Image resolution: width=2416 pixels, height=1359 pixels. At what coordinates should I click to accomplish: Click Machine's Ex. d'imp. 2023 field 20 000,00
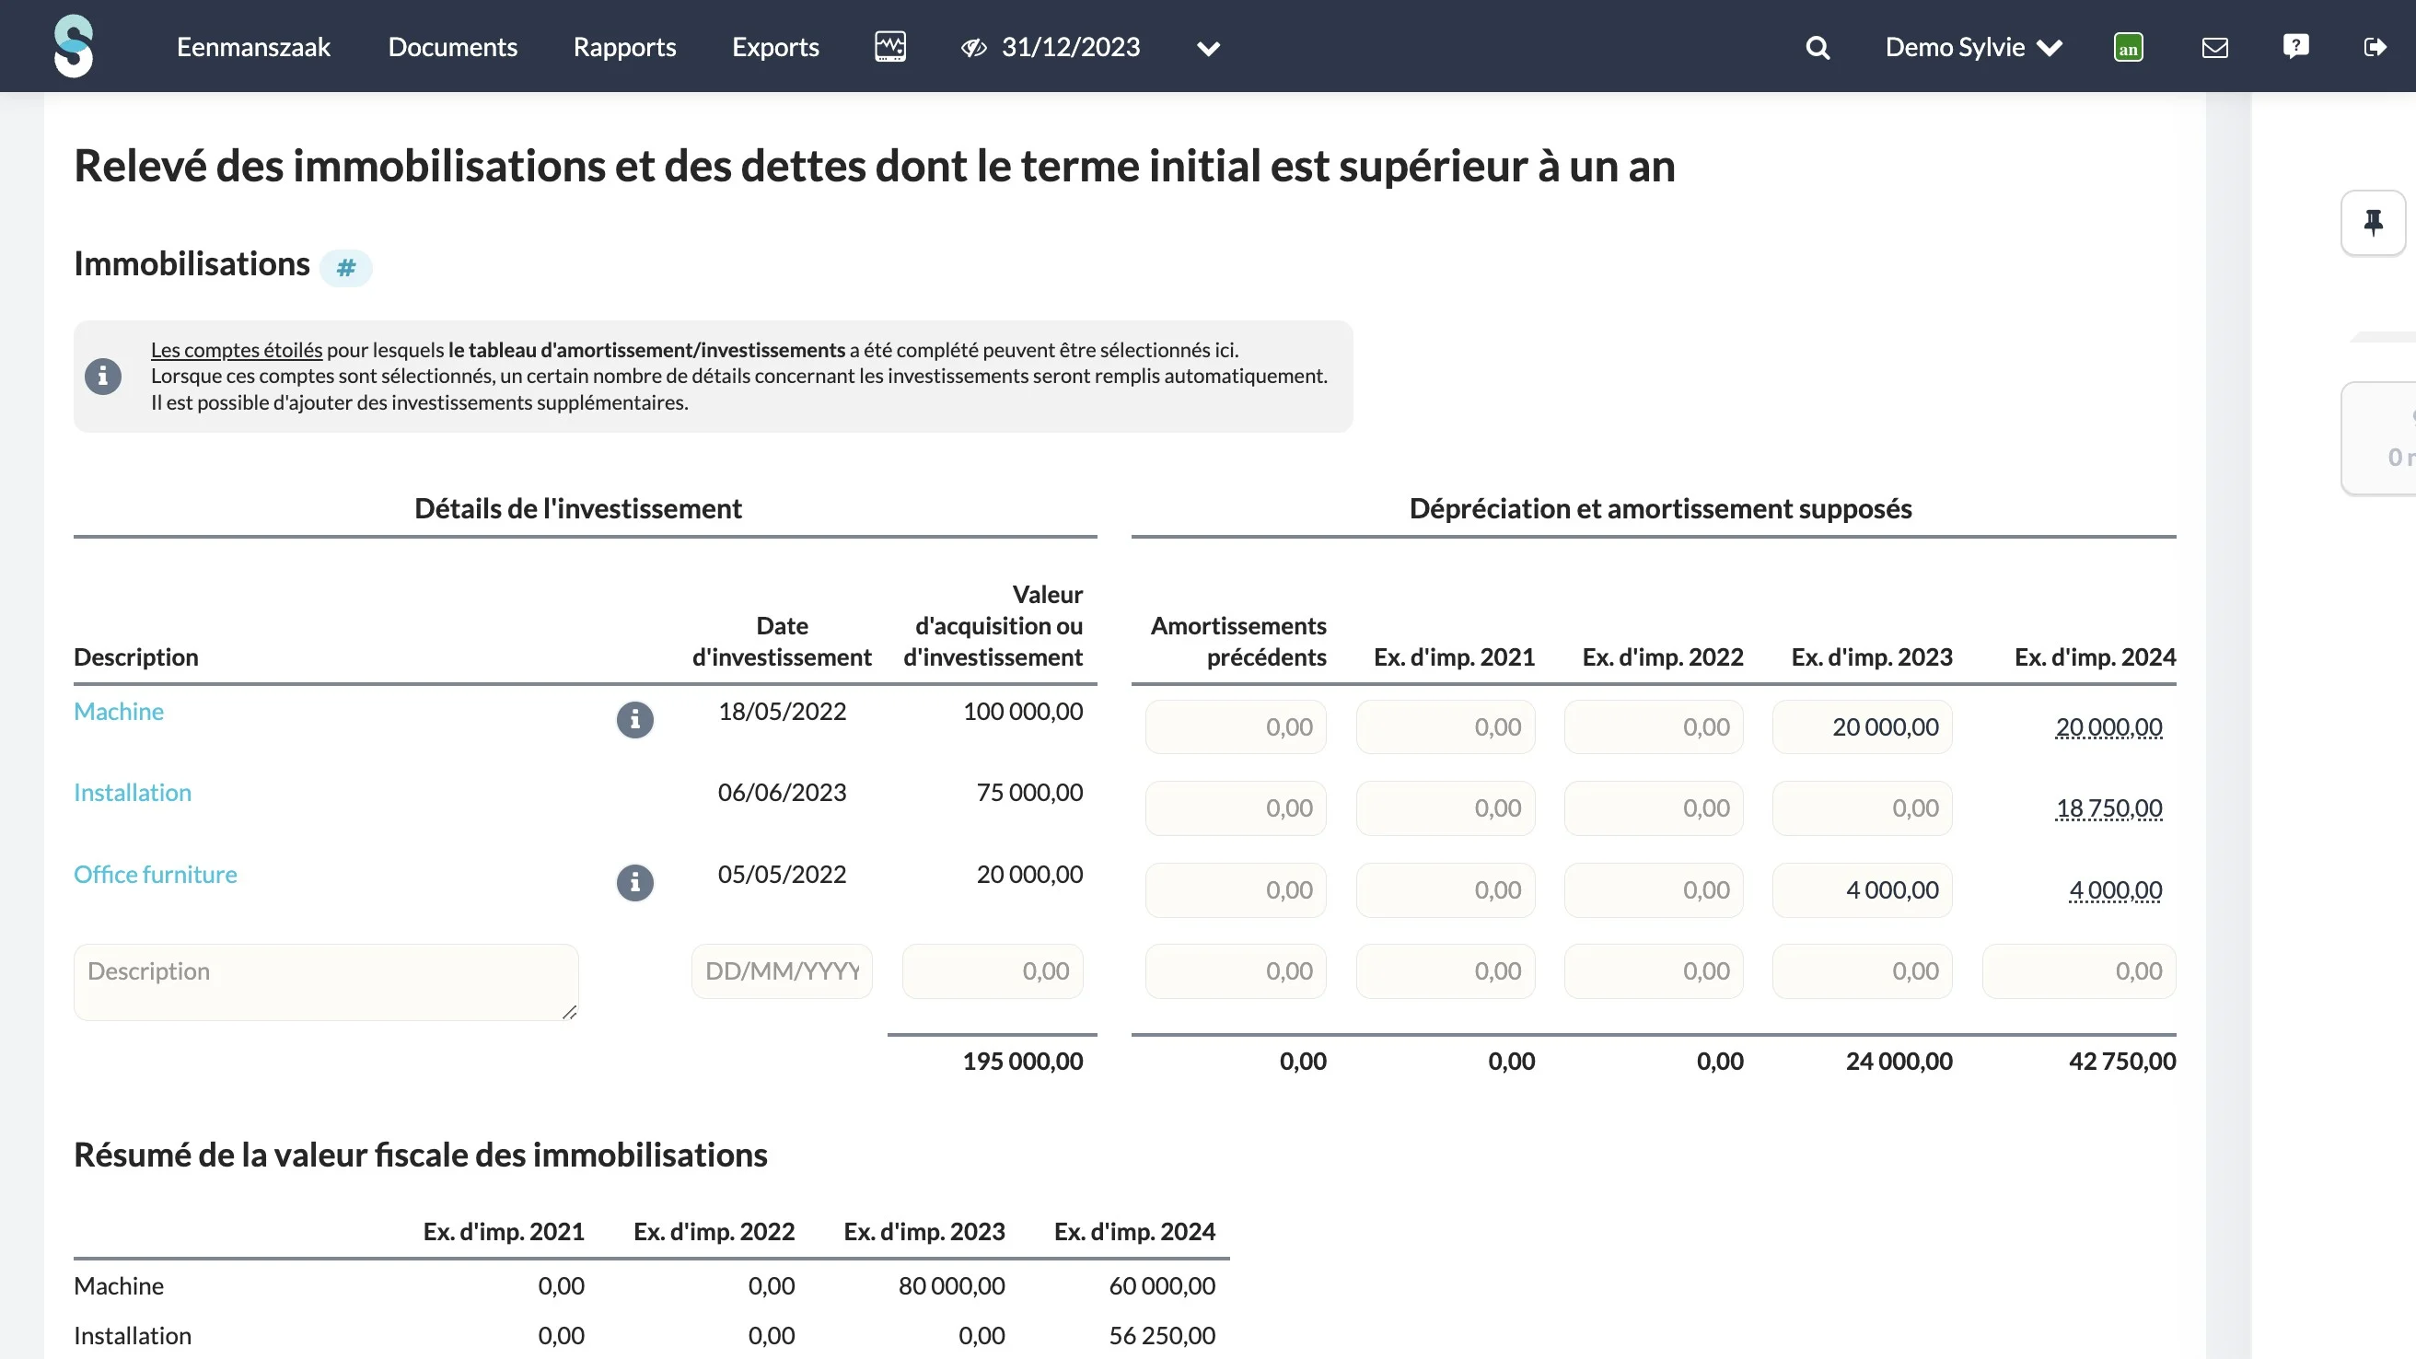(x=1862, y=726)
